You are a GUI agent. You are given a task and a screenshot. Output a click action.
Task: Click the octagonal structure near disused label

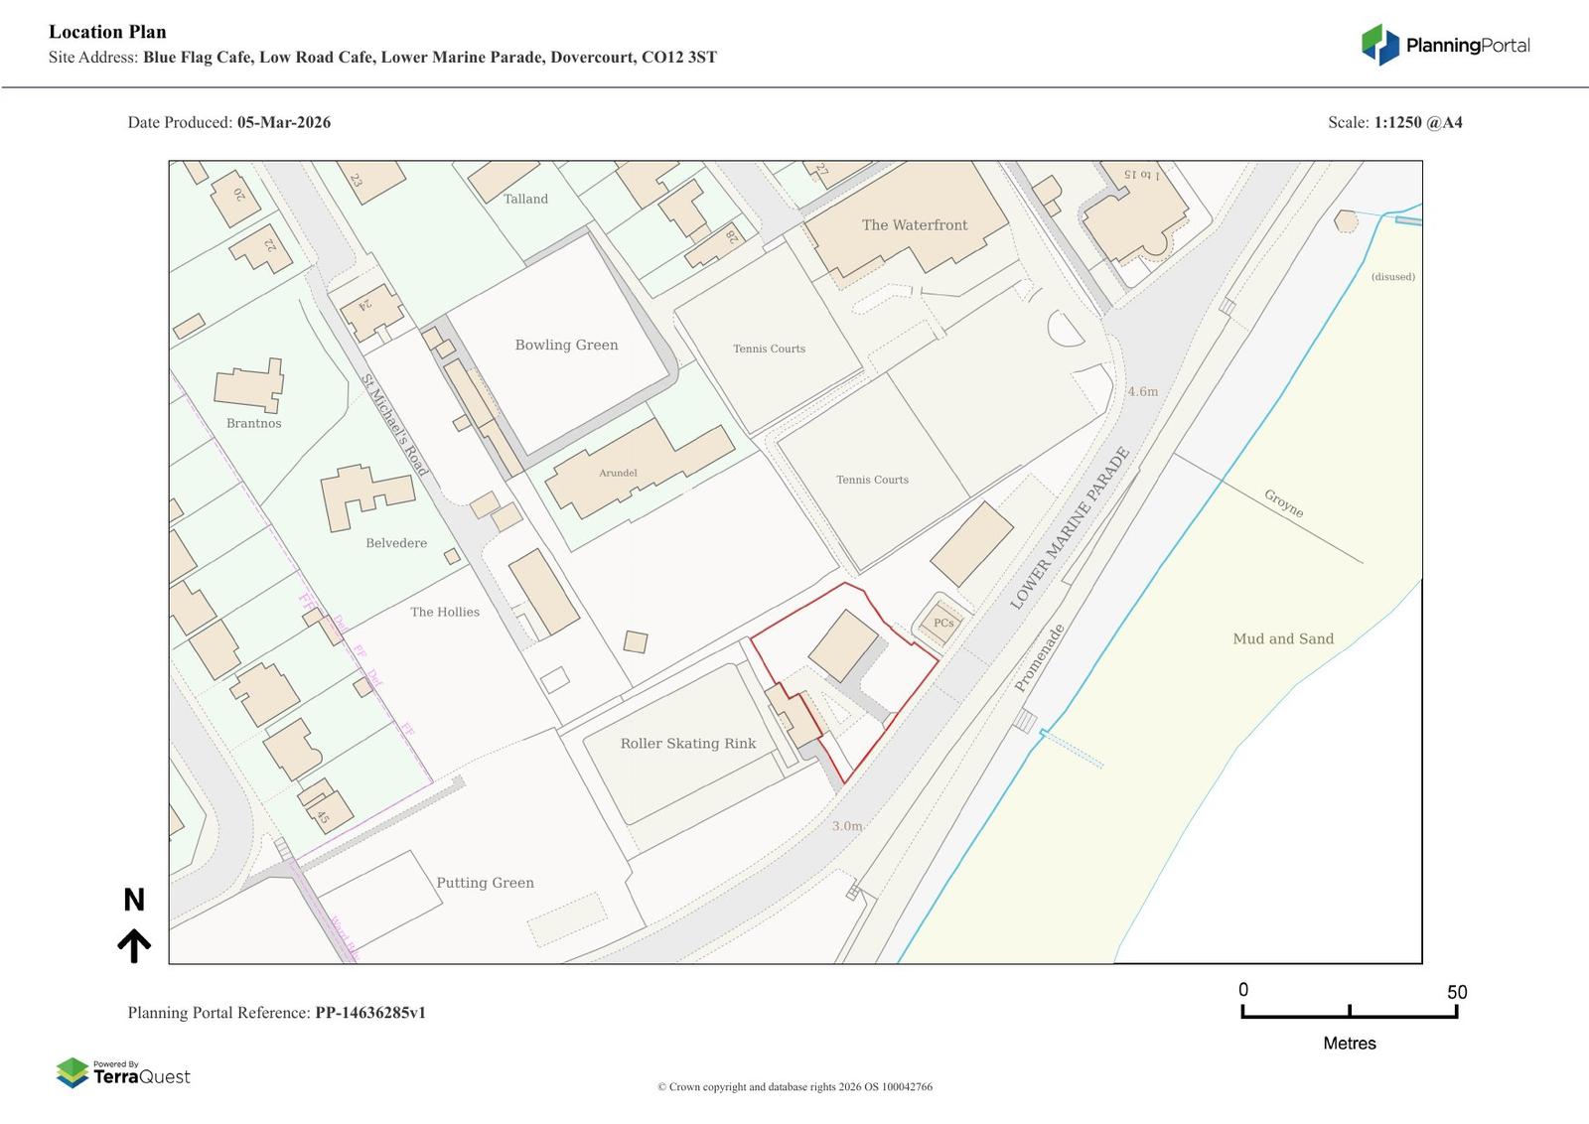click(x=1346, y=221)
